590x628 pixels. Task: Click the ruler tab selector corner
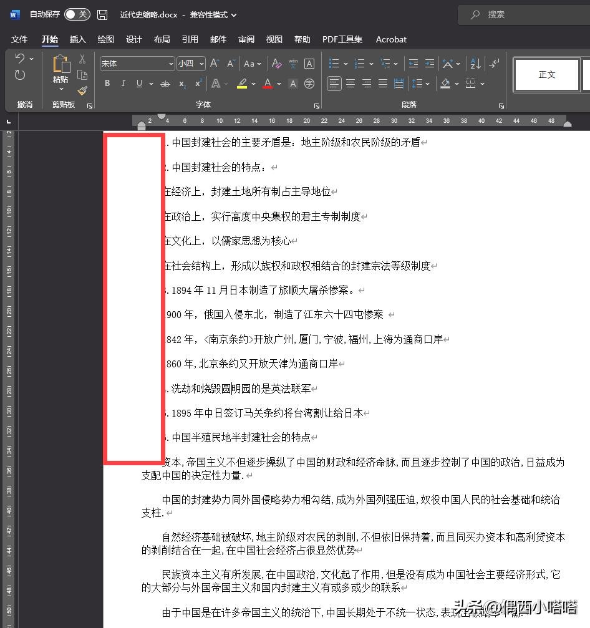9,121
